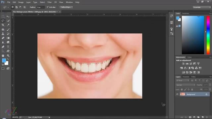
Task: Select the History Brush tool
Action: pos(8,34)
